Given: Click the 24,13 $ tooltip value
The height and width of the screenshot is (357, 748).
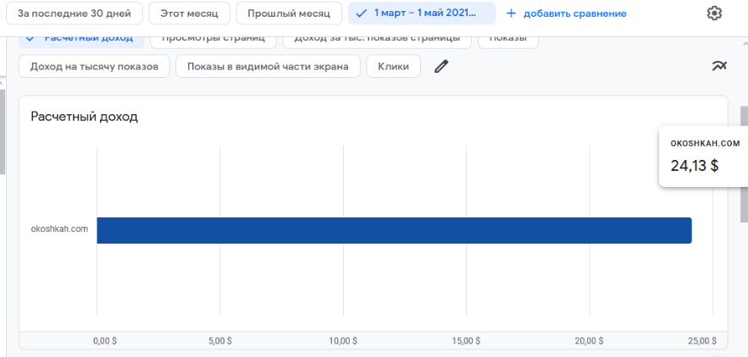Looking at the screenshot, I should 695,166.
